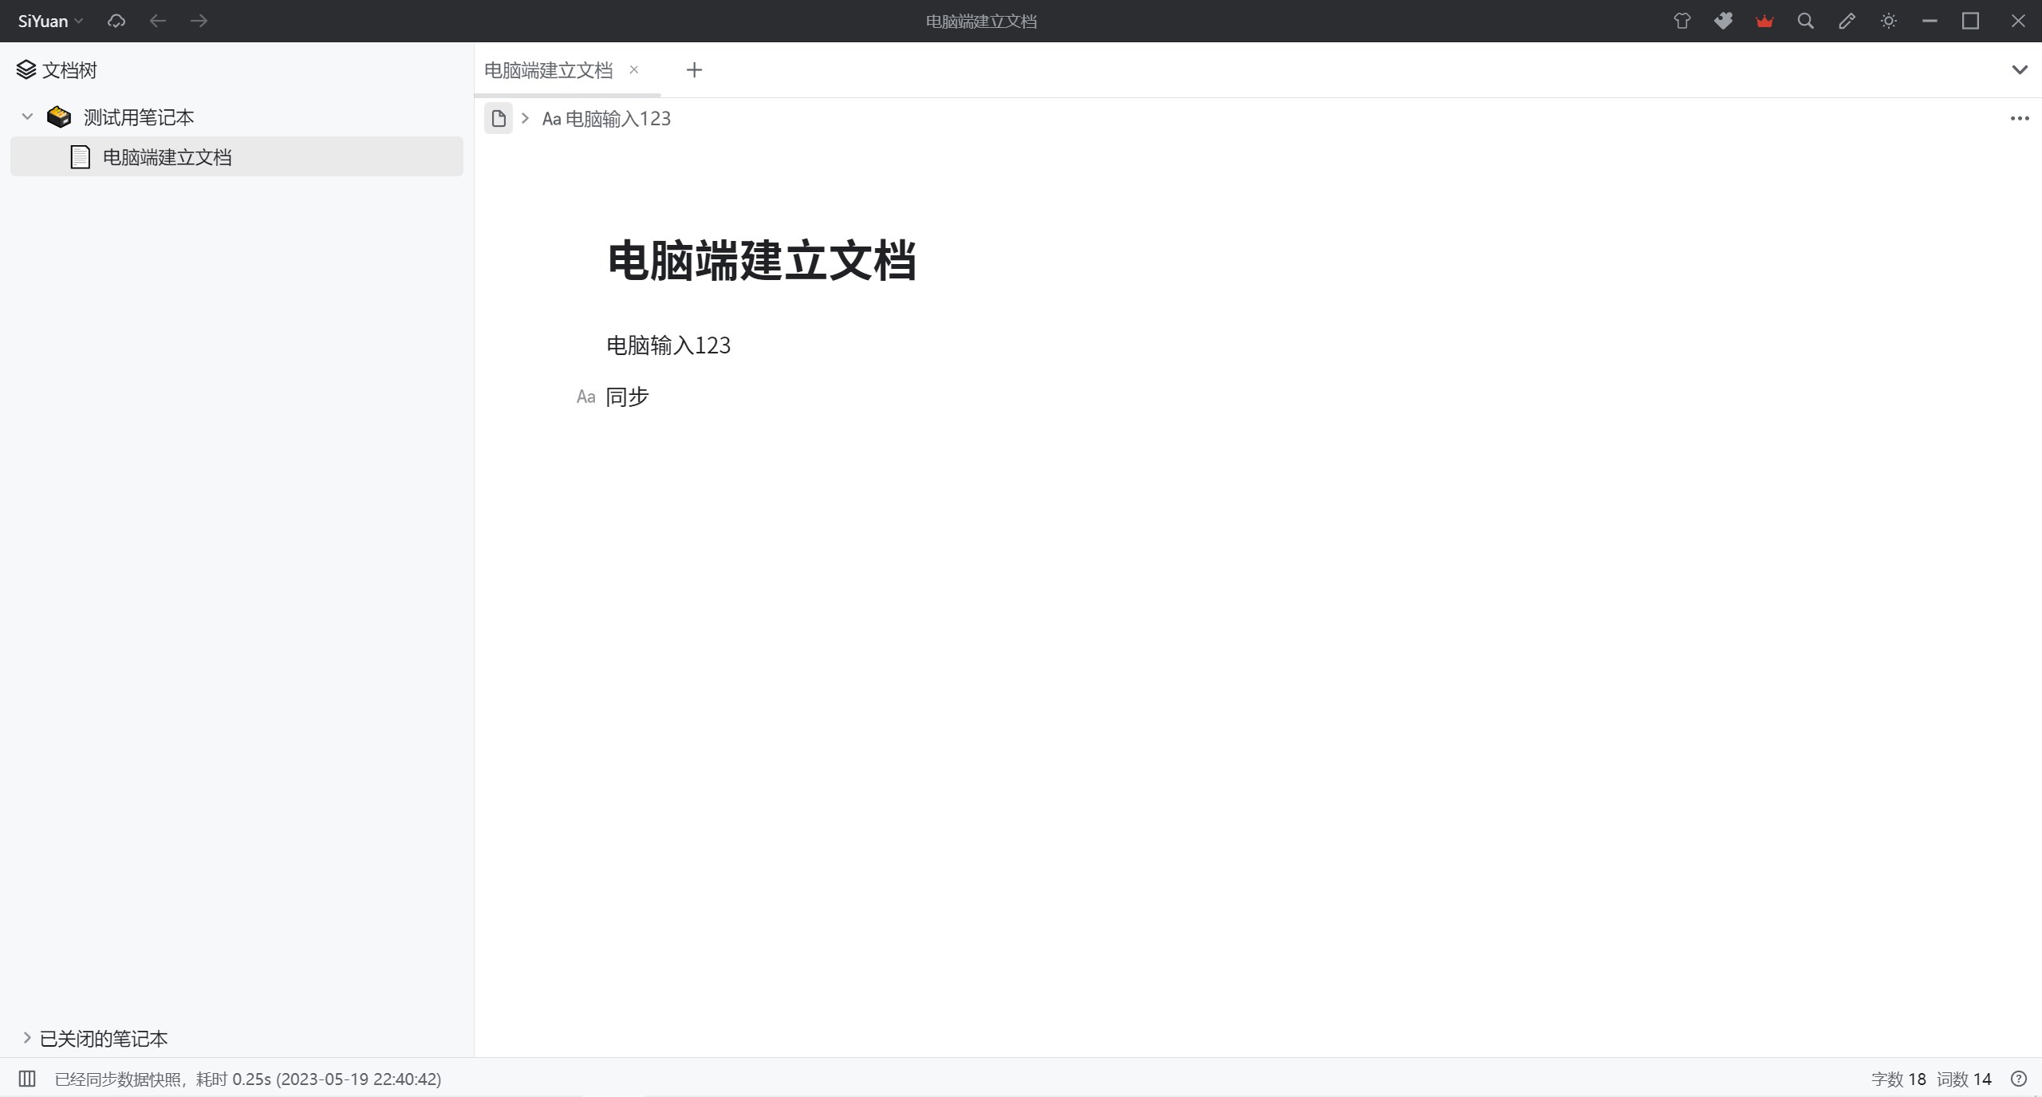Select 电脑端建立文档 in the document tree
Viewport: 2042px width, 1097px height.
click(167, 157)
